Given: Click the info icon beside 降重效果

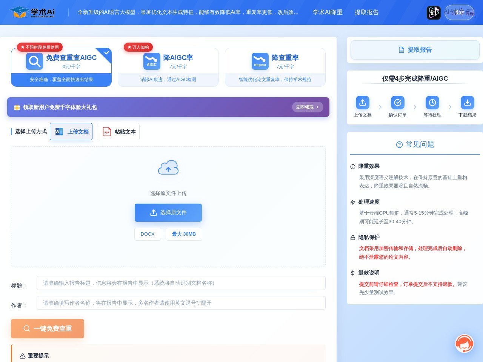Looking at the screenshot, I should coord(353,167).
